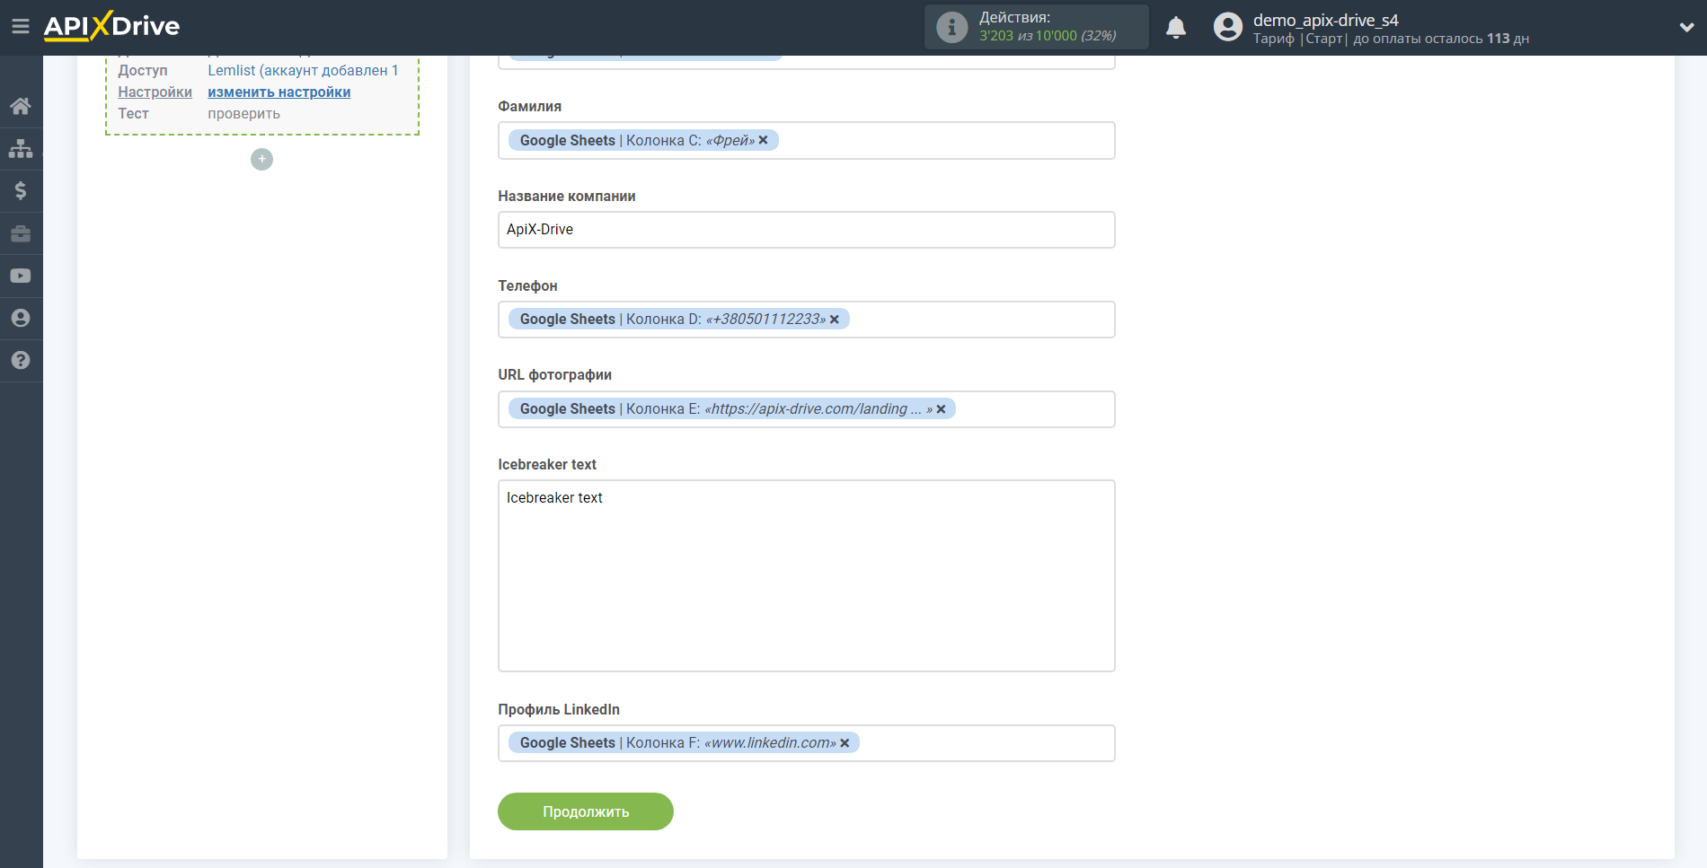Image resolution: width=1707 pixels, height=868 pixels.
Task: Open the home icon in sidebar
Action: tap(21, 106)
